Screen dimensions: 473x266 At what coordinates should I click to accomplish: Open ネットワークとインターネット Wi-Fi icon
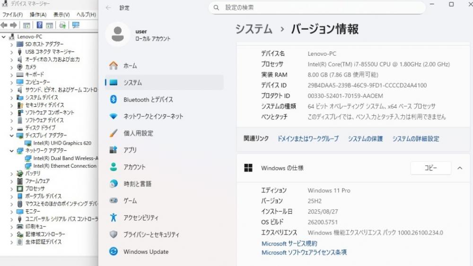114,116
